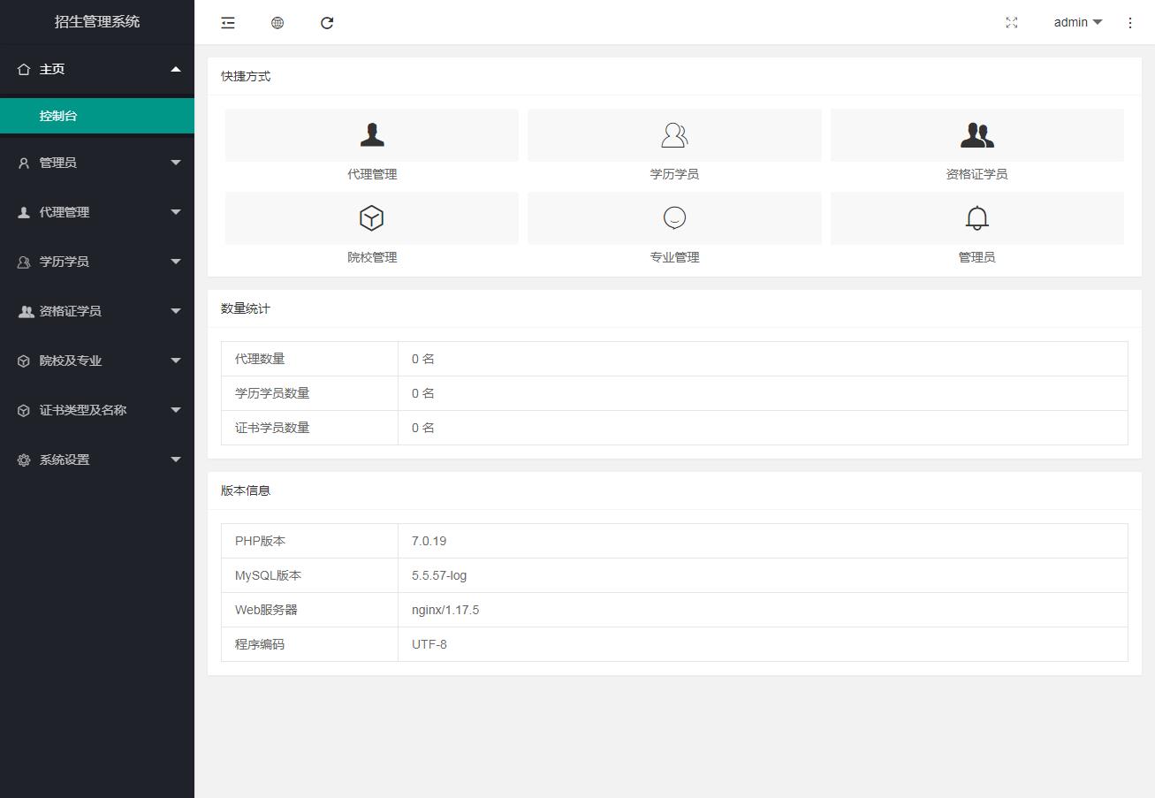Expand the 院校及专业 sidebar menu
Screen dimensions: 1155x798
[x=97, y=361]
